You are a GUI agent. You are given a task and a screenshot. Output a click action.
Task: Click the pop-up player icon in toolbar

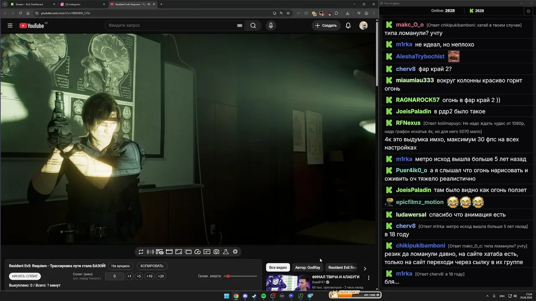188,252
